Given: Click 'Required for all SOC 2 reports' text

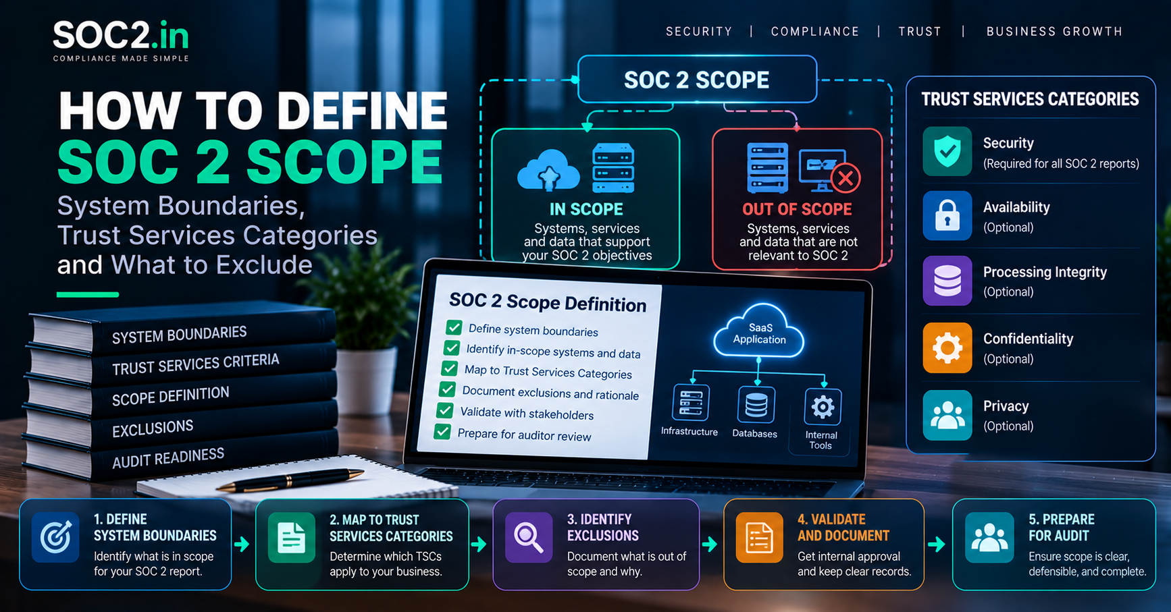Looking at the screenshot, I should pyautogui.click(x=1061, y=163).
